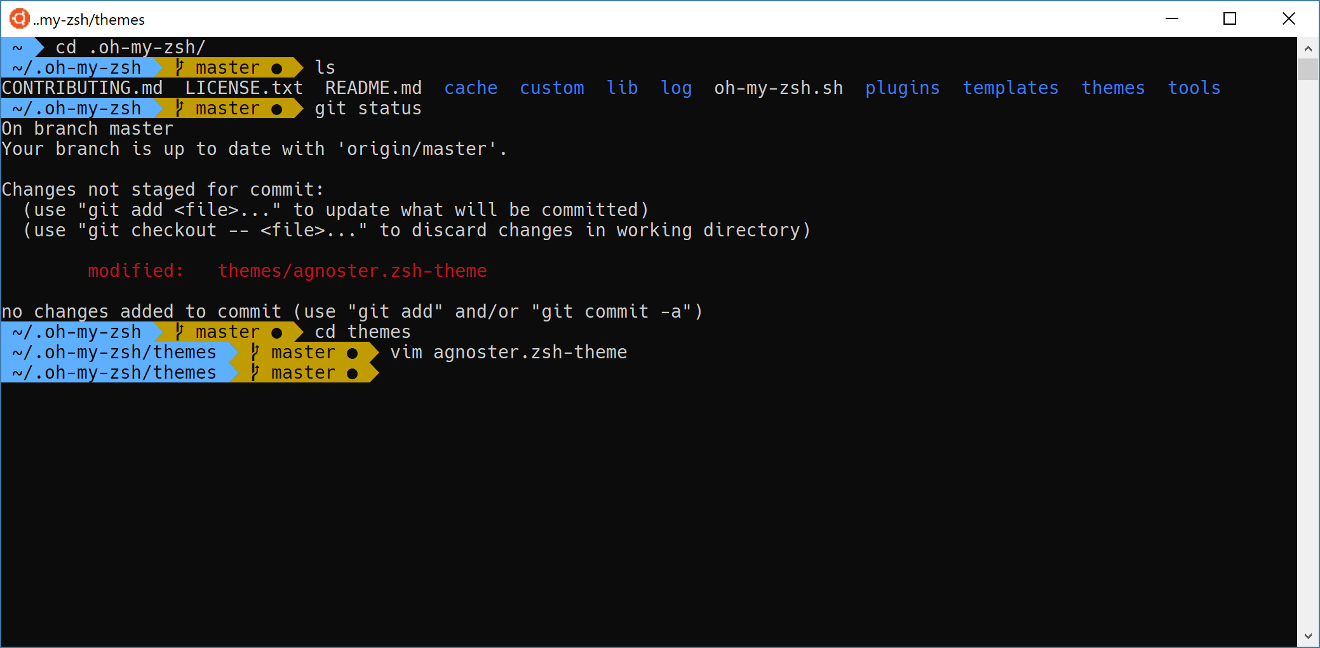Image resolution: width=1320 pixels, height=648 pixels.
Task: Click the scrollbar thumb at the top
Action: (x=1308, y=69)
